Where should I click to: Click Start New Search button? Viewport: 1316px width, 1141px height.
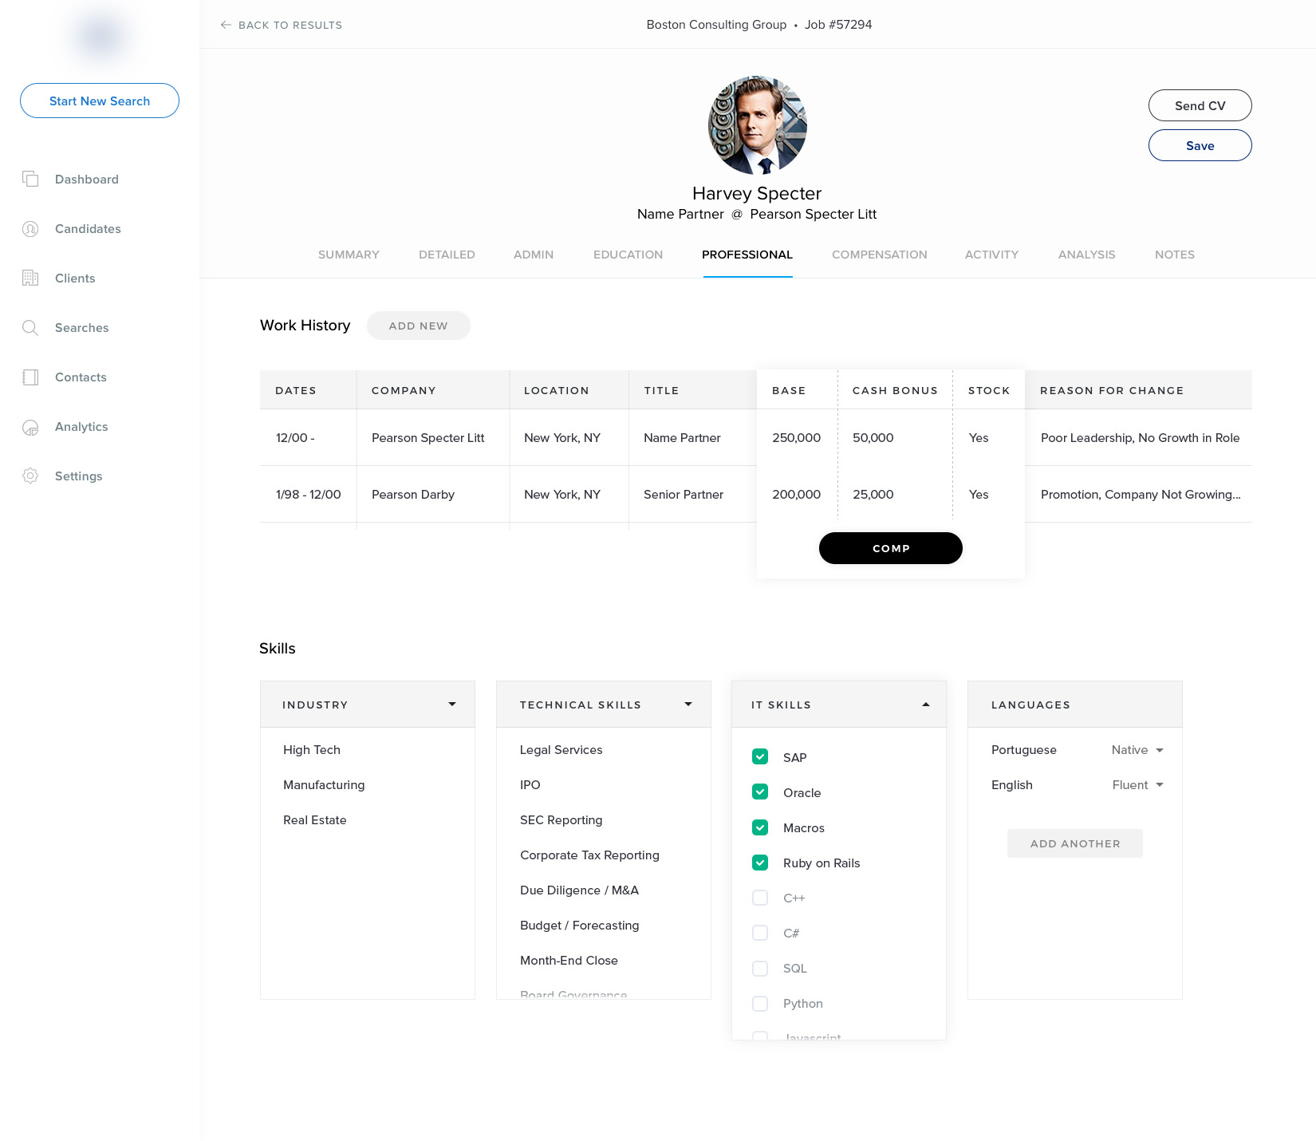pyautogui.click(x=100, y=101)
